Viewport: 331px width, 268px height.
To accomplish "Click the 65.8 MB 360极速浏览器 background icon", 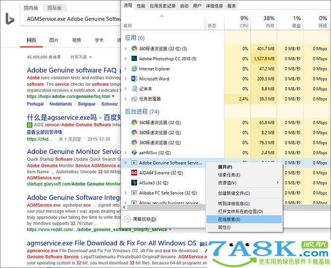I will 134,122.
